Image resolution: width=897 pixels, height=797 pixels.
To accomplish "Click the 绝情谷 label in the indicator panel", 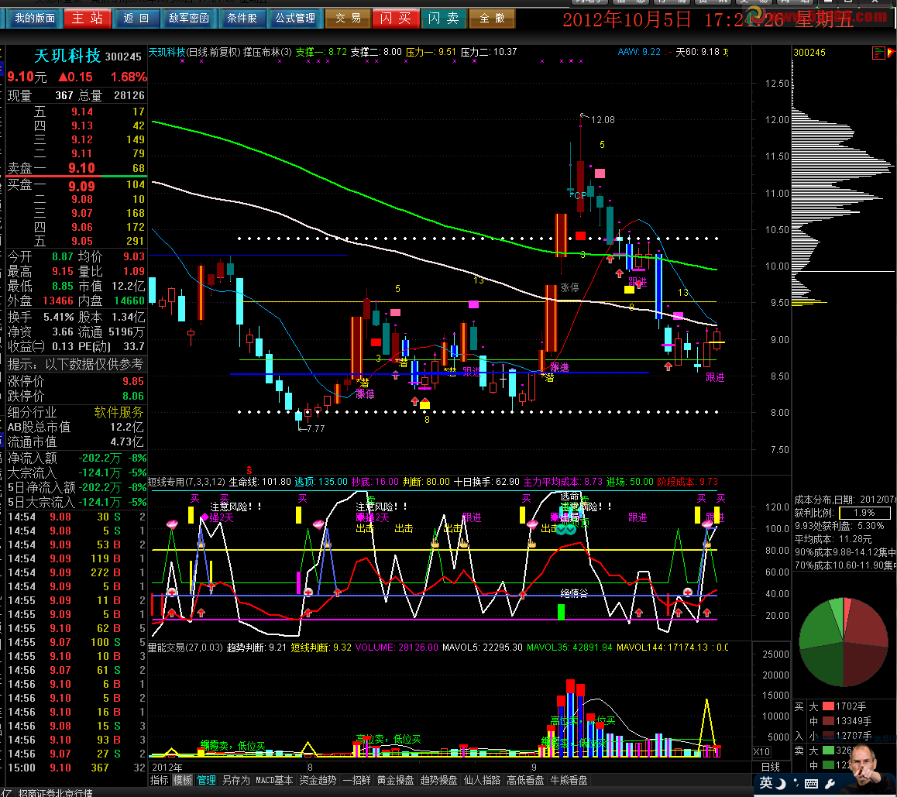I will coord(574,593).
